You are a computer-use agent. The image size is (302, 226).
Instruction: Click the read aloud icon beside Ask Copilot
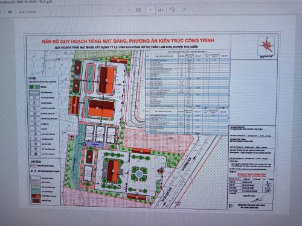[10, 12]
